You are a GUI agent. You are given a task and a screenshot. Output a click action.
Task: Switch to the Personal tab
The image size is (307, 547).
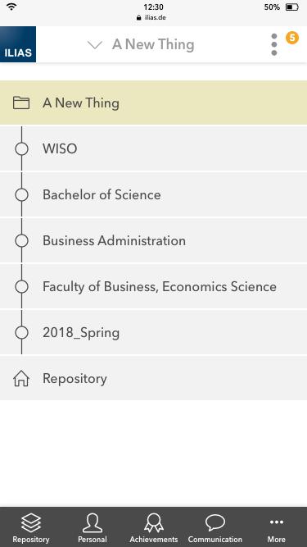(x=93, y=527)
